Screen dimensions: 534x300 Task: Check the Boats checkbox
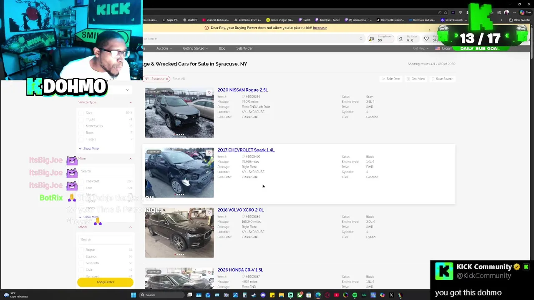81,132
